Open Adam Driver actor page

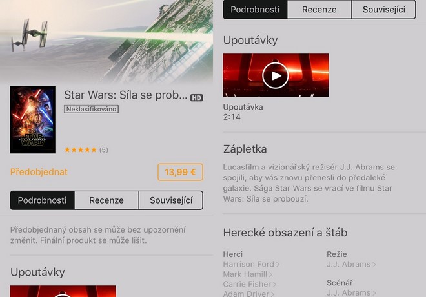[x=249, y=294]
